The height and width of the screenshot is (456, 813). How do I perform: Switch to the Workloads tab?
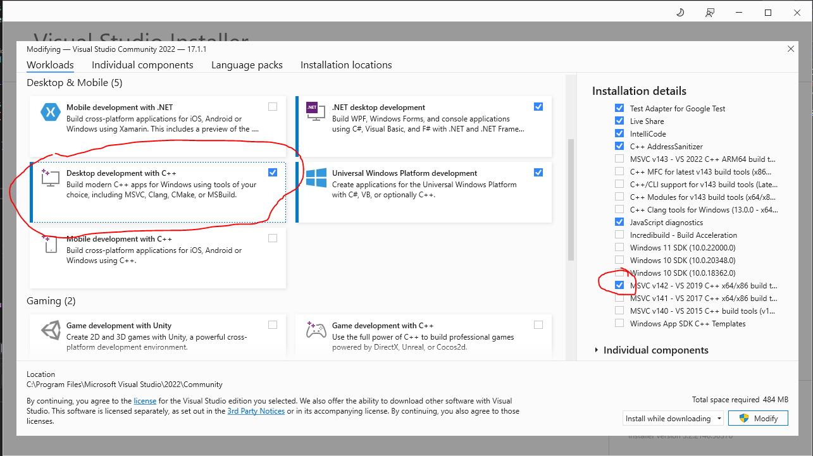[x=50, y=65]
